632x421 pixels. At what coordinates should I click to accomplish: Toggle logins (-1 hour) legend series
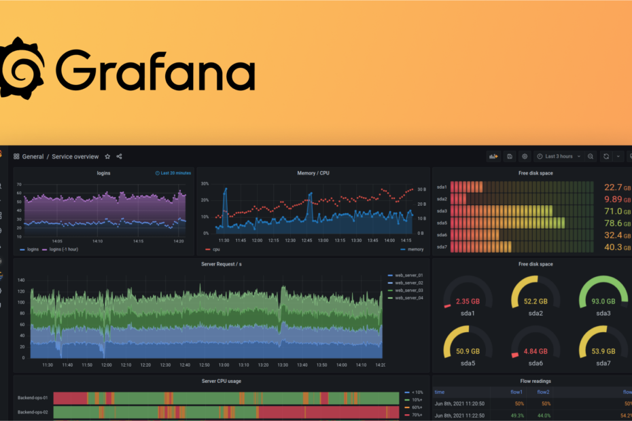60,249
